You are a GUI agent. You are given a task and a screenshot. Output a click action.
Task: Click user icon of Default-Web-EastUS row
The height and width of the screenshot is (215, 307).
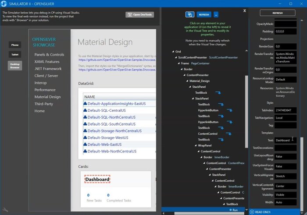85,145
